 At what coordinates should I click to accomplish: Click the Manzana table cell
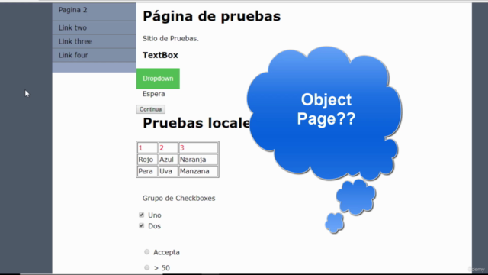[198, 171]
